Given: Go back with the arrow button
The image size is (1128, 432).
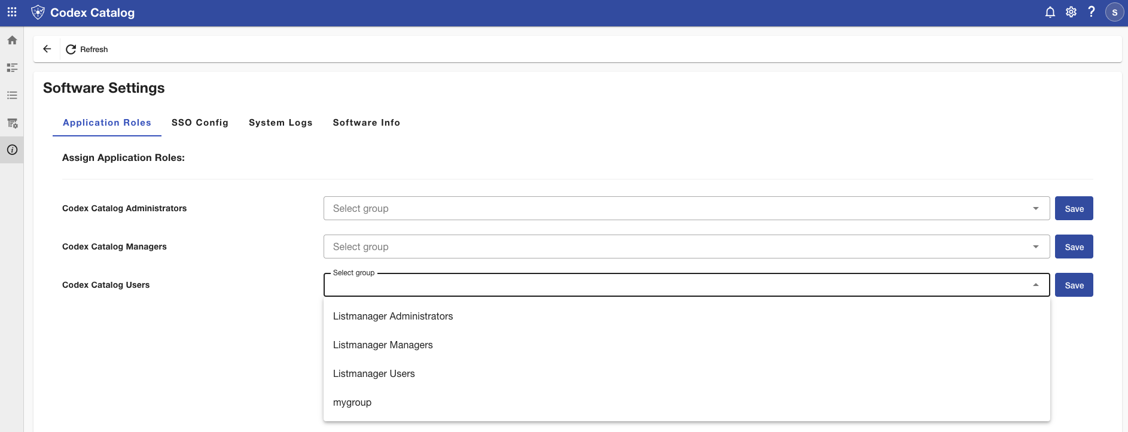Looking at the screenshot, I should (47, 49).
